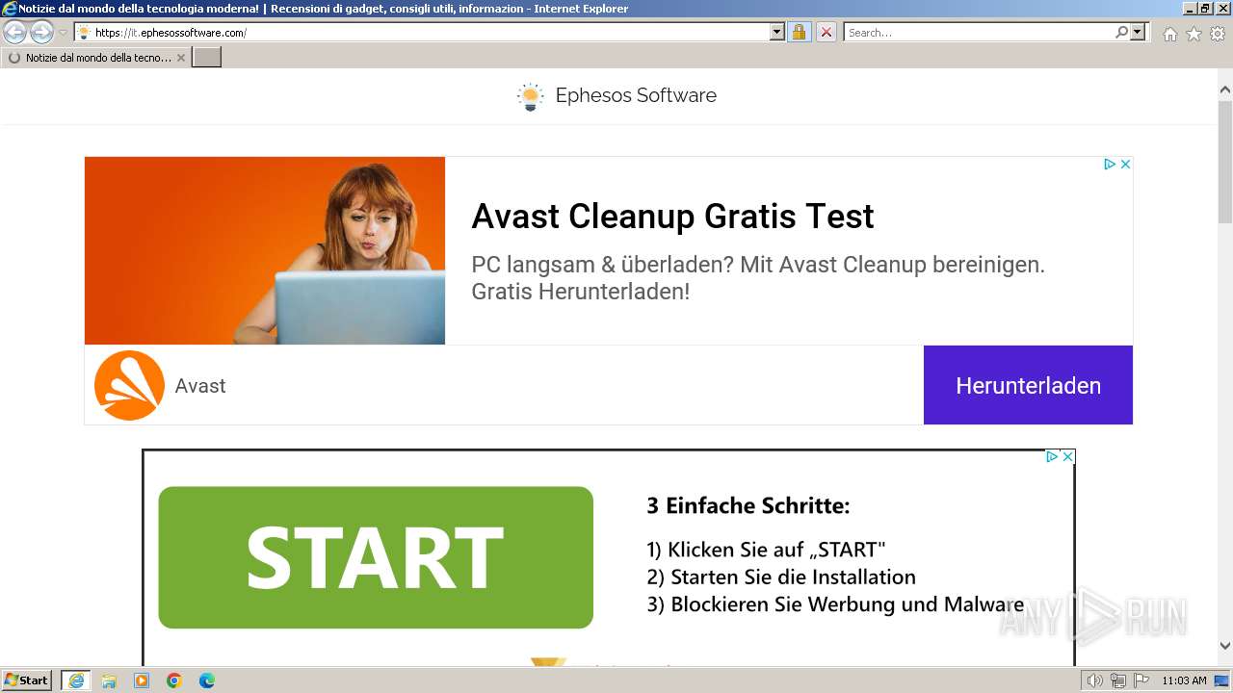Click Avast Cleanup Gratis Test headline
The height and width of the screenshot is (693, 1233).
pos(672,216)
